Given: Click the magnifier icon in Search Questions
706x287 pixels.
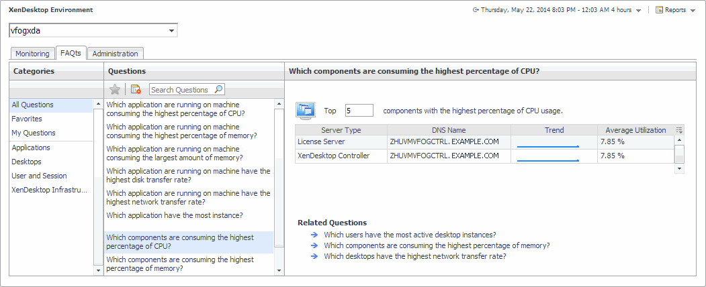Looking at the screenshot, I should coord(218,89).
